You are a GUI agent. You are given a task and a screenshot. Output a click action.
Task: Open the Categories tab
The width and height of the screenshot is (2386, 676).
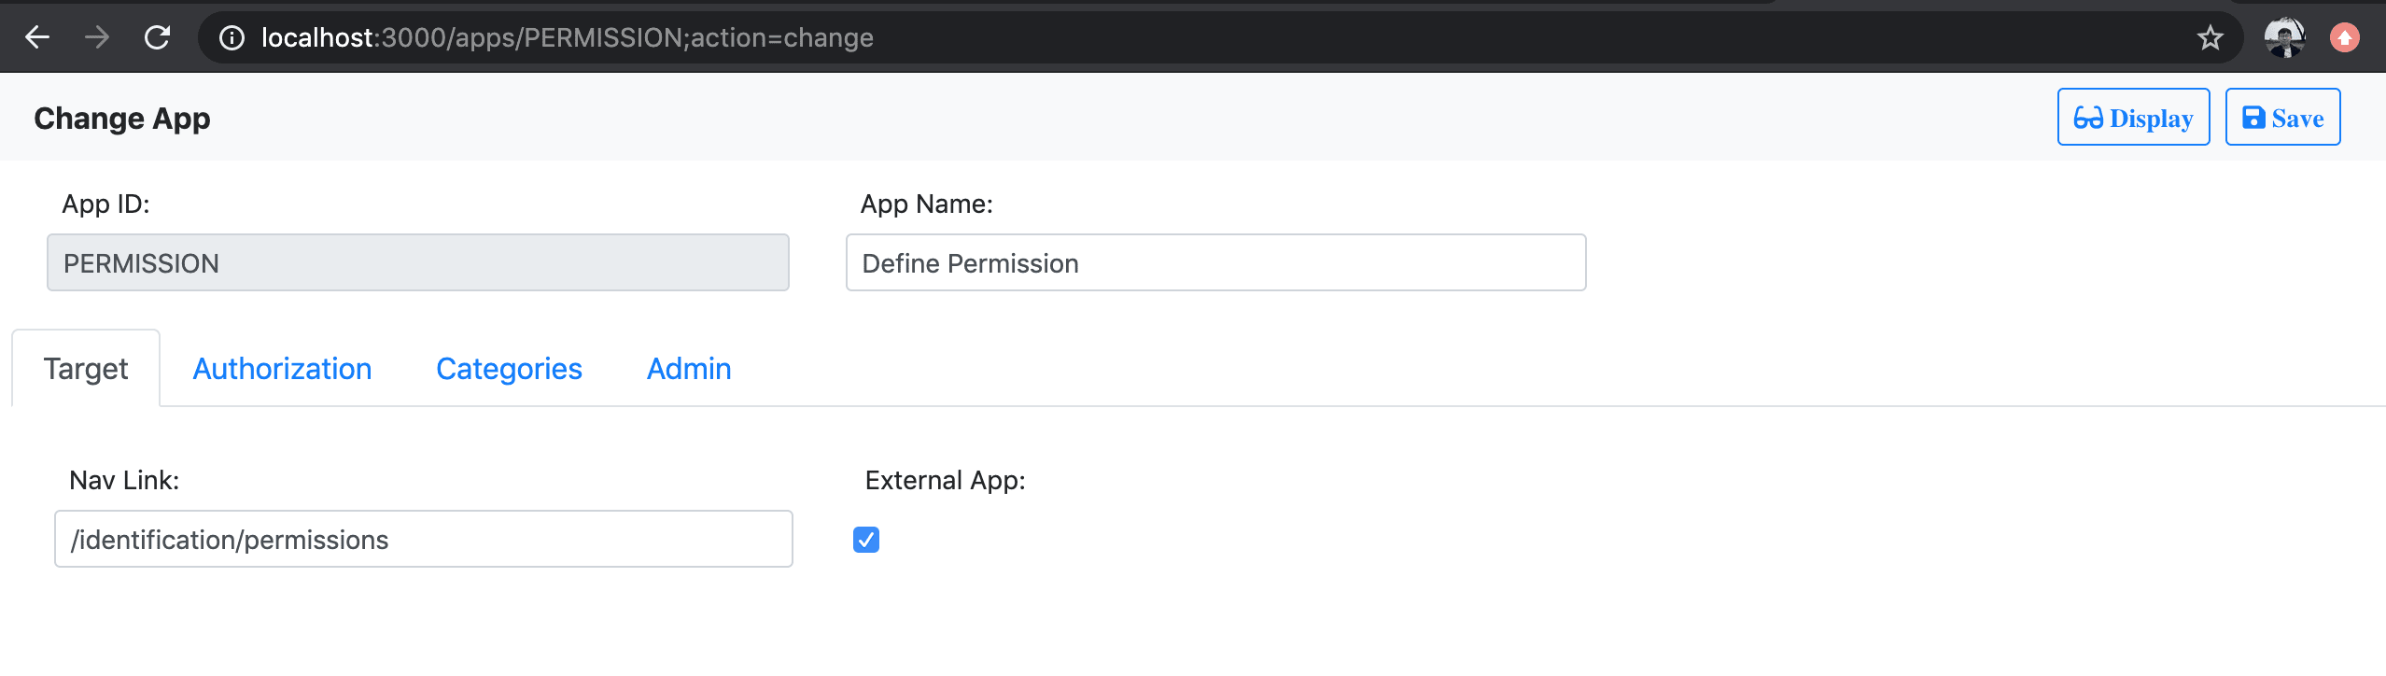coord(509,368)
